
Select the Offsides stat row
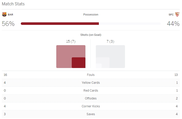coord(91,98)
